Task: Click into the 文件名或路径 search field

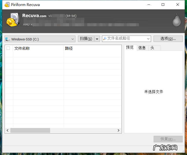Action: (125, 39)
